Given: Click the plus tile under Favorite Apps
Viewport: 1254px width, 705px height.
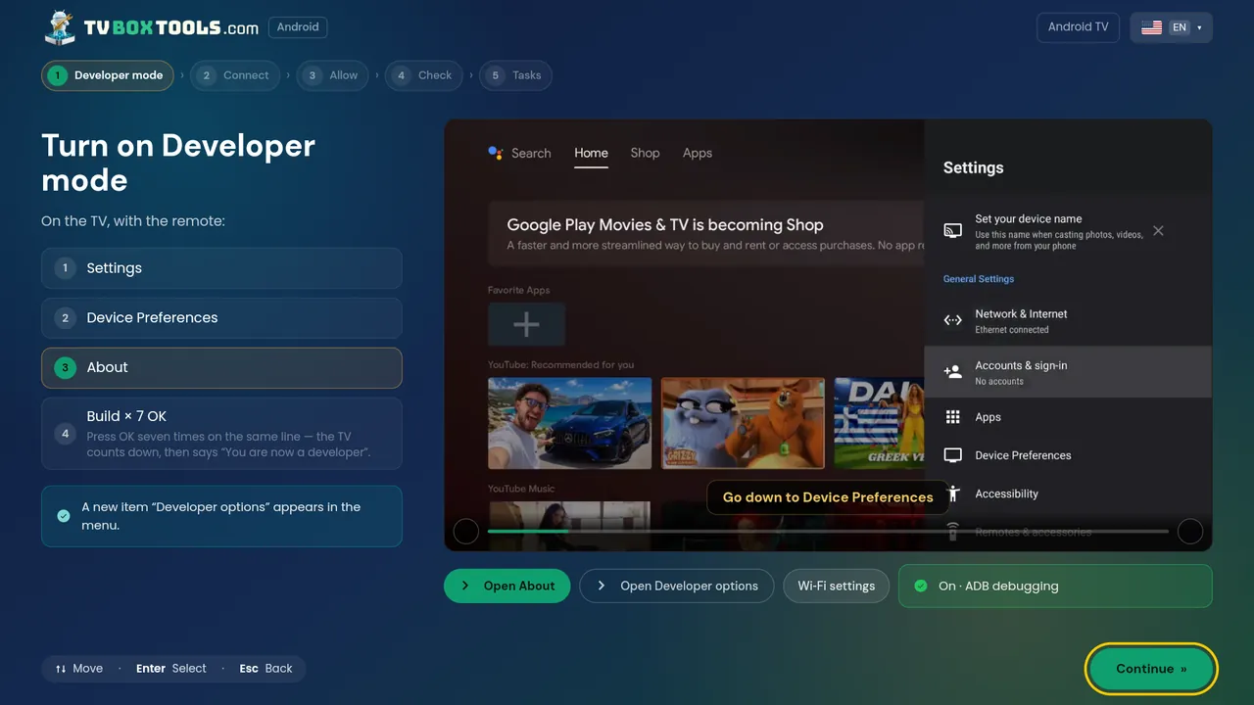Looking at the screenshot, I should pos(526,324).
